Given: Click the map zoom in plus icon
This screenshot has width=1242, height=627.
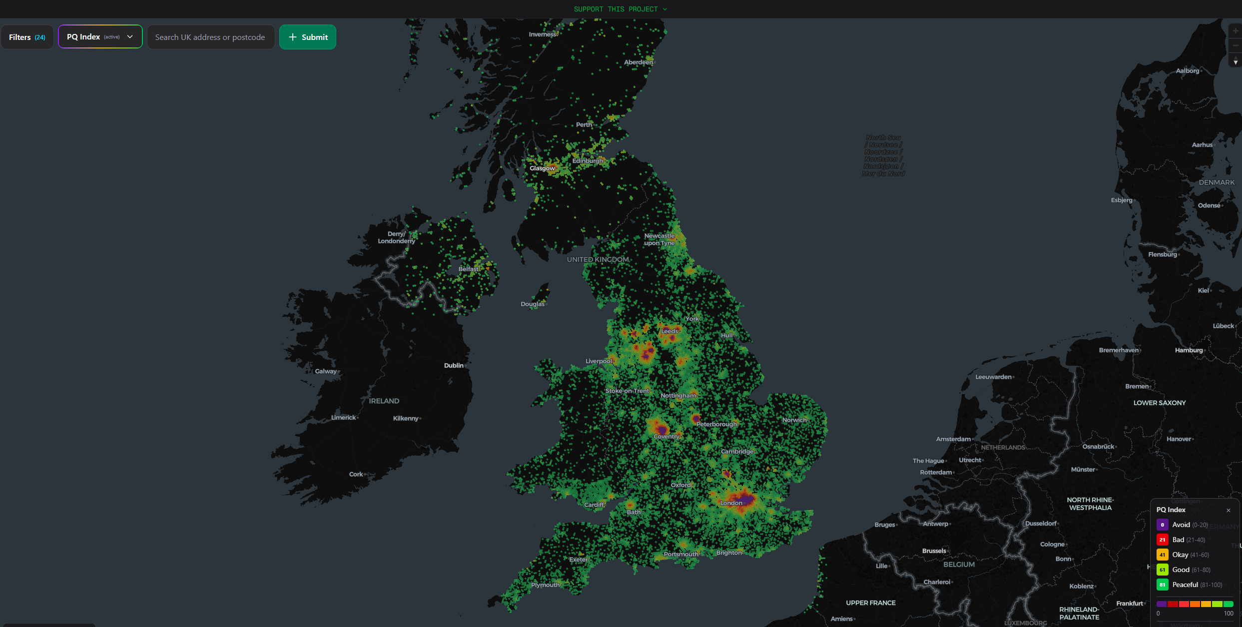Looking at the screenshot, I should (x=1235, y=31).
